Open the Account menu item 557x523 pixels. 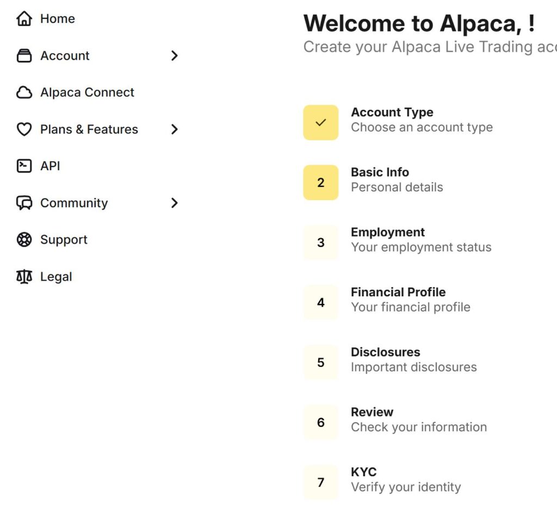click(x=65, y=56)
